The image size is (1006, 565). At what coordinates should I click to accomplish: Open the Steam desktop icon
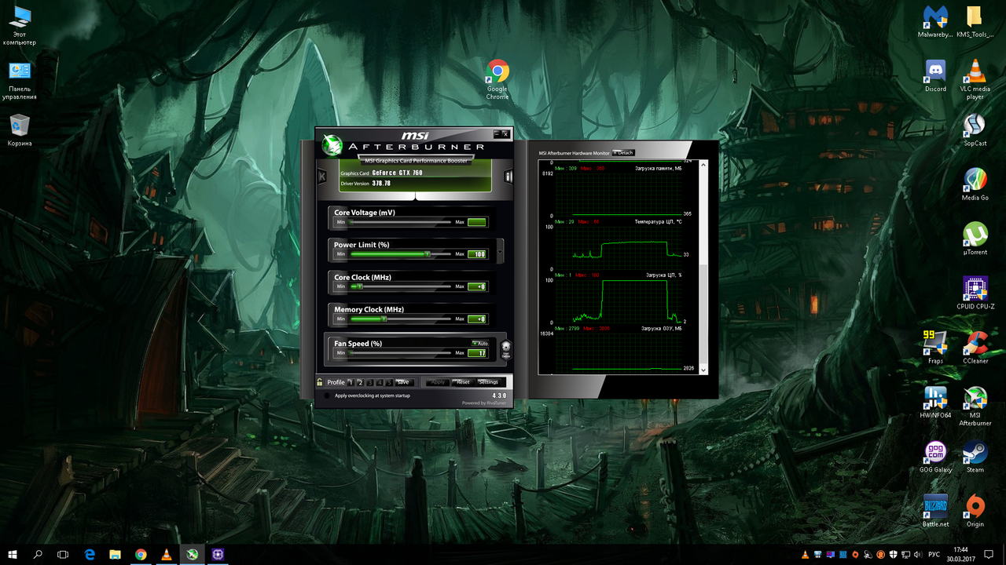point(975,457)
